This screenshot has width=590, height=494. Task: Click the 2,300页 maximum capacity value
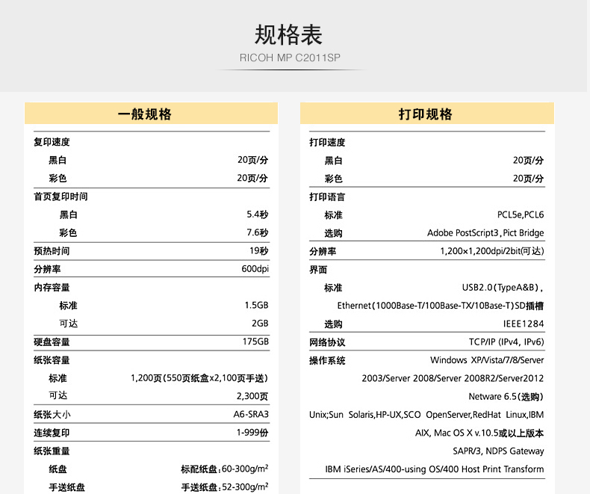tap(252, 396)
